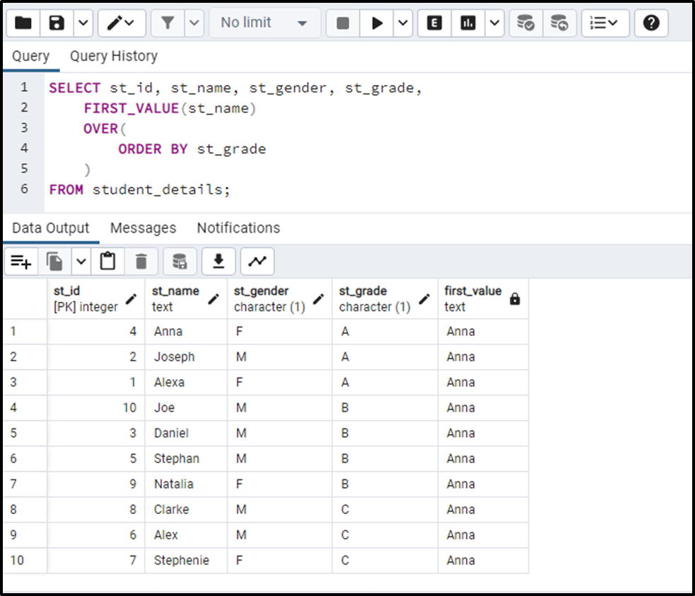This screenshot has height=596, width=695.
Task: Expand the Execute options dropdown arrow
Action: [x=403, y=23]
